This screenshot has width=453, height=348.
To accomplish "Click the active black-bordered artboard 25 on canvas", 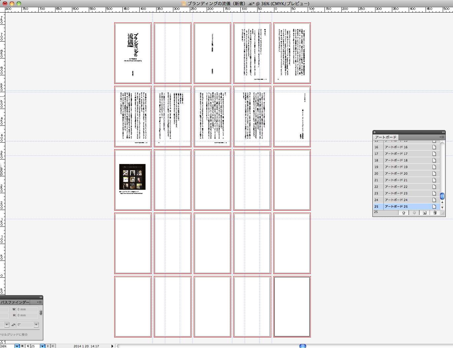I will 292,307.
